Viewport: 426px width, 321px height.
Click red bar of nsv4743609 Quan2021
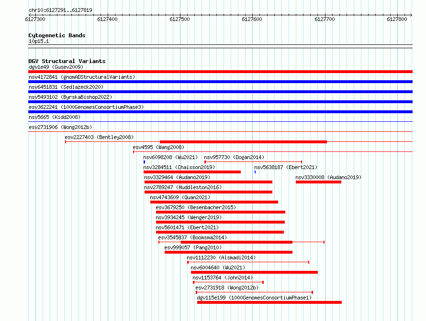point(214,202)
